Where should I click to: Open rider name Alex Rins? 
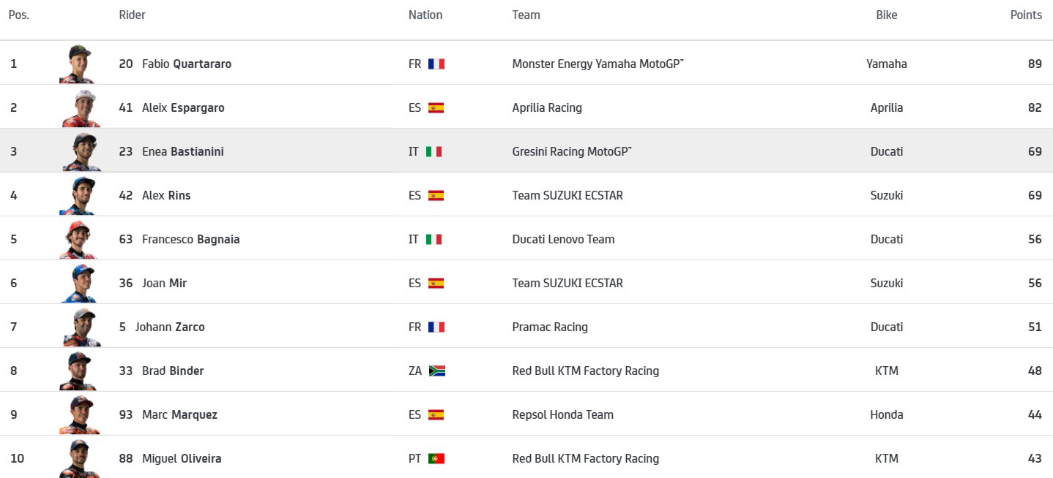coord(166,196)
